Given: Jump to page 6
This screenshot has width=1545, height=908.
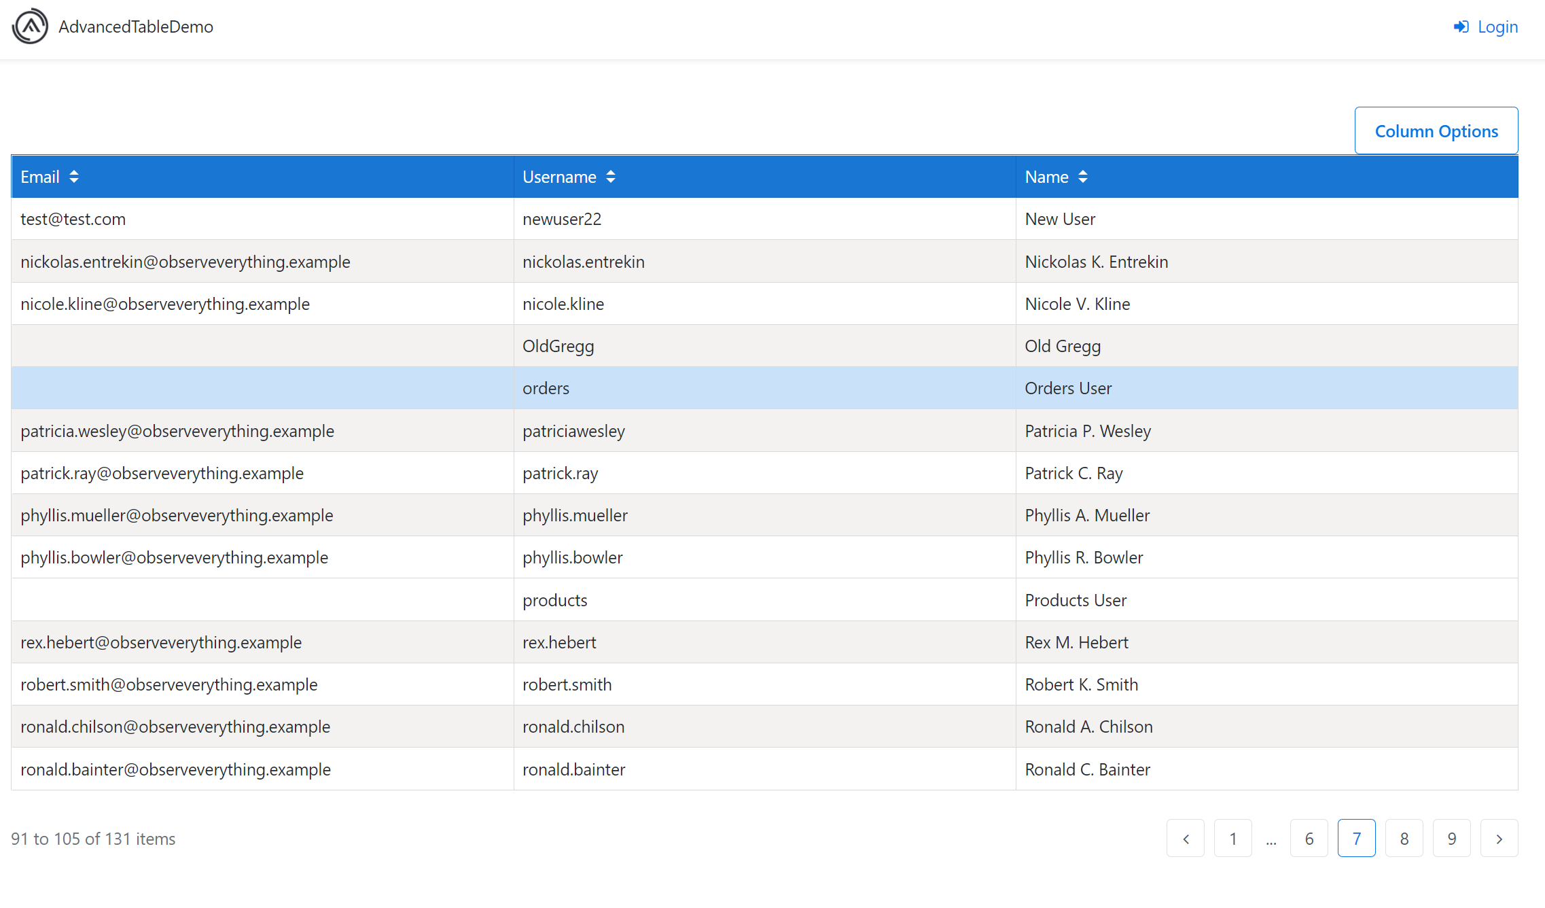Looking at the screenshot, I should (1309, 839).
